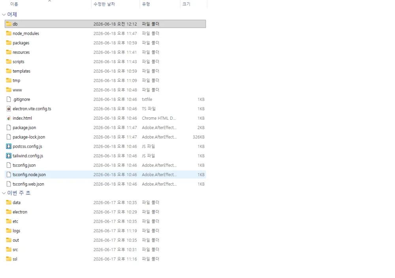The width and height of the screenshot is (395, 278).
Task: Select the node_modules folder icon
Action: click(9, 33)
